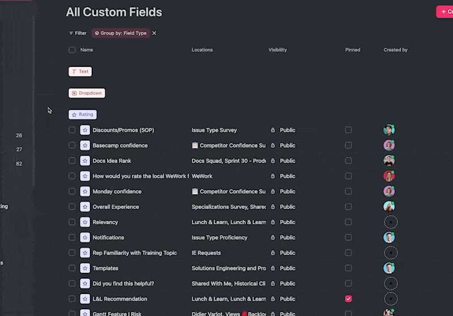The height and width of the screenshot is (316, 453).
Task: Open creator avatar for Discounts/Promos (SOP)
Action: (389, 130)
